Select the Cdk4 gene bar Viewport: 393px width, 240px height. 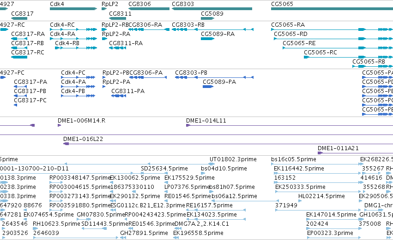73,9
